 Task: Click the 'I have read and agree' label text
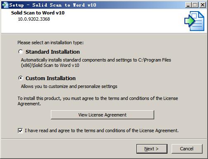[x=102, y=131]
